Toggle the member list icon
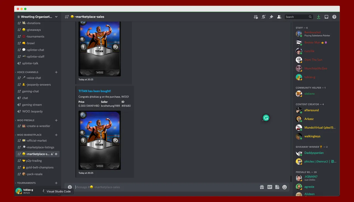The height and width of the screenshot is (202, 354). coord(279,17)
